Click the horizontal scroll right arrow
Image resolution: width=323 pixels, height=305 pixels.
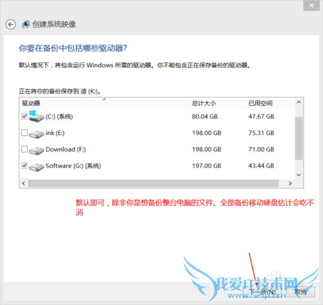[290, 184]
